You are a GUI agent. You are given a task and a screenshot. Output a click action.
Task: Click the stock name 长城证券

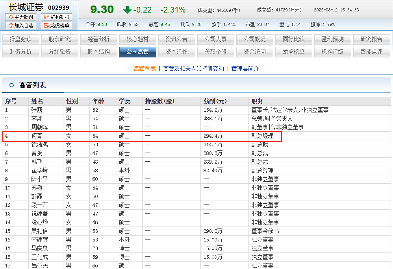26,7
